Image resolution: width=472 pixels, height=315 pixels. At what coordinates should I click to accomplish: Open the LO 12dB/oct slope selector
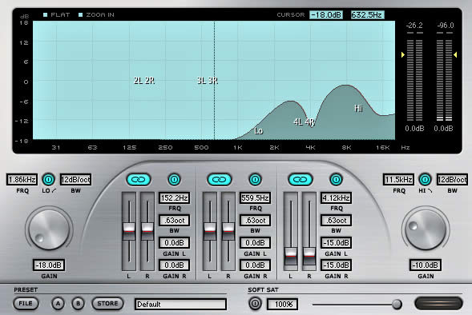coord(75,180)
